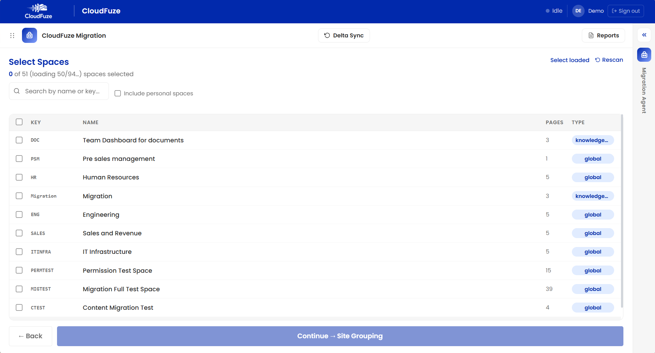Select the ENG space checkbox
The height and width of the screenshot is (353, 655).
pos(19,214)
